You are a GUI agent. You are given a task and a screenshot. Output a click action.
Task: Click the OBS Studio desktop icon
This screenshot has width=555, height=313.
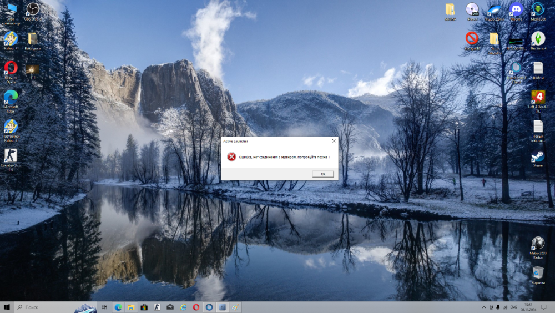[x=32, y=9]
